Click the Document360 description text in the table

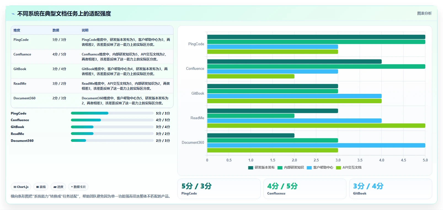125,101
